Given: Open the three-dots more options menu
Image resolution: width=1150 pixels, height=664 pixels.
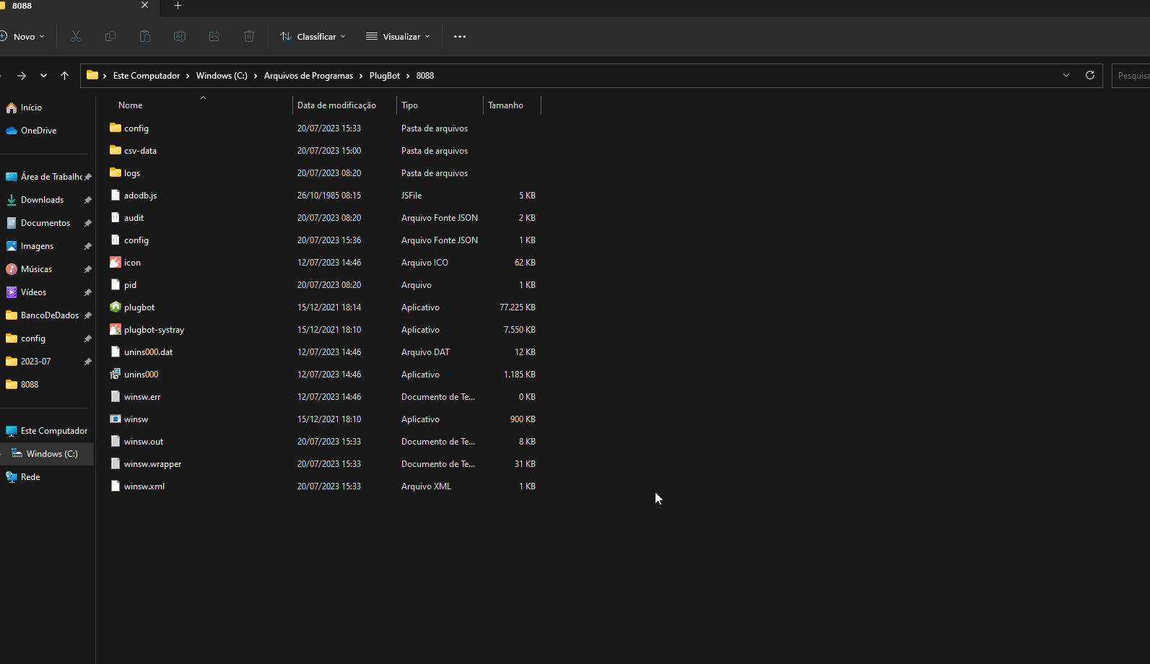Looking at the screenshot, I should click(x=460, y=36).
